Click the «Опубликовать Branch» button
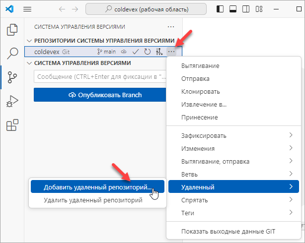This screenshot has height=243, width=305. pyautogui.click(x=100, y=95)
